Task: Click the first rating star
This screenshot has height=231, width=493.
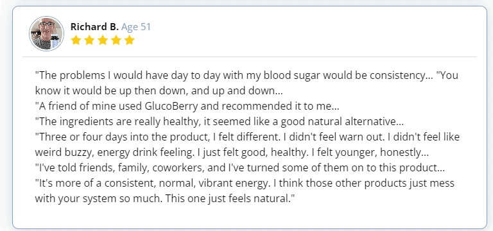Action: tap(76, 40)
